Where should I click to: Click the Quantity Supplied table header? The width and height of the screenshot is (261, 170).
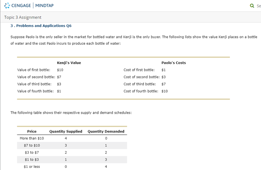(66, 131)
